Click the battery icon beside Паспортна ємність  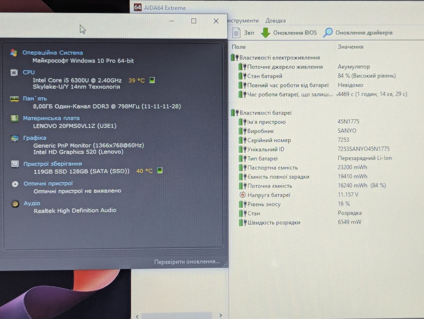click(243, 167)
